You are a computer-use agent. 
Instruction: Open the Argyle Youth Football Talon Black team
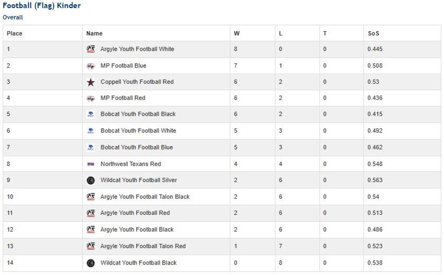[x=145, y=197]
